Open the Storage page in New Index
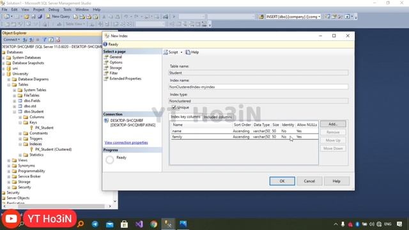 tap(116, 68)
